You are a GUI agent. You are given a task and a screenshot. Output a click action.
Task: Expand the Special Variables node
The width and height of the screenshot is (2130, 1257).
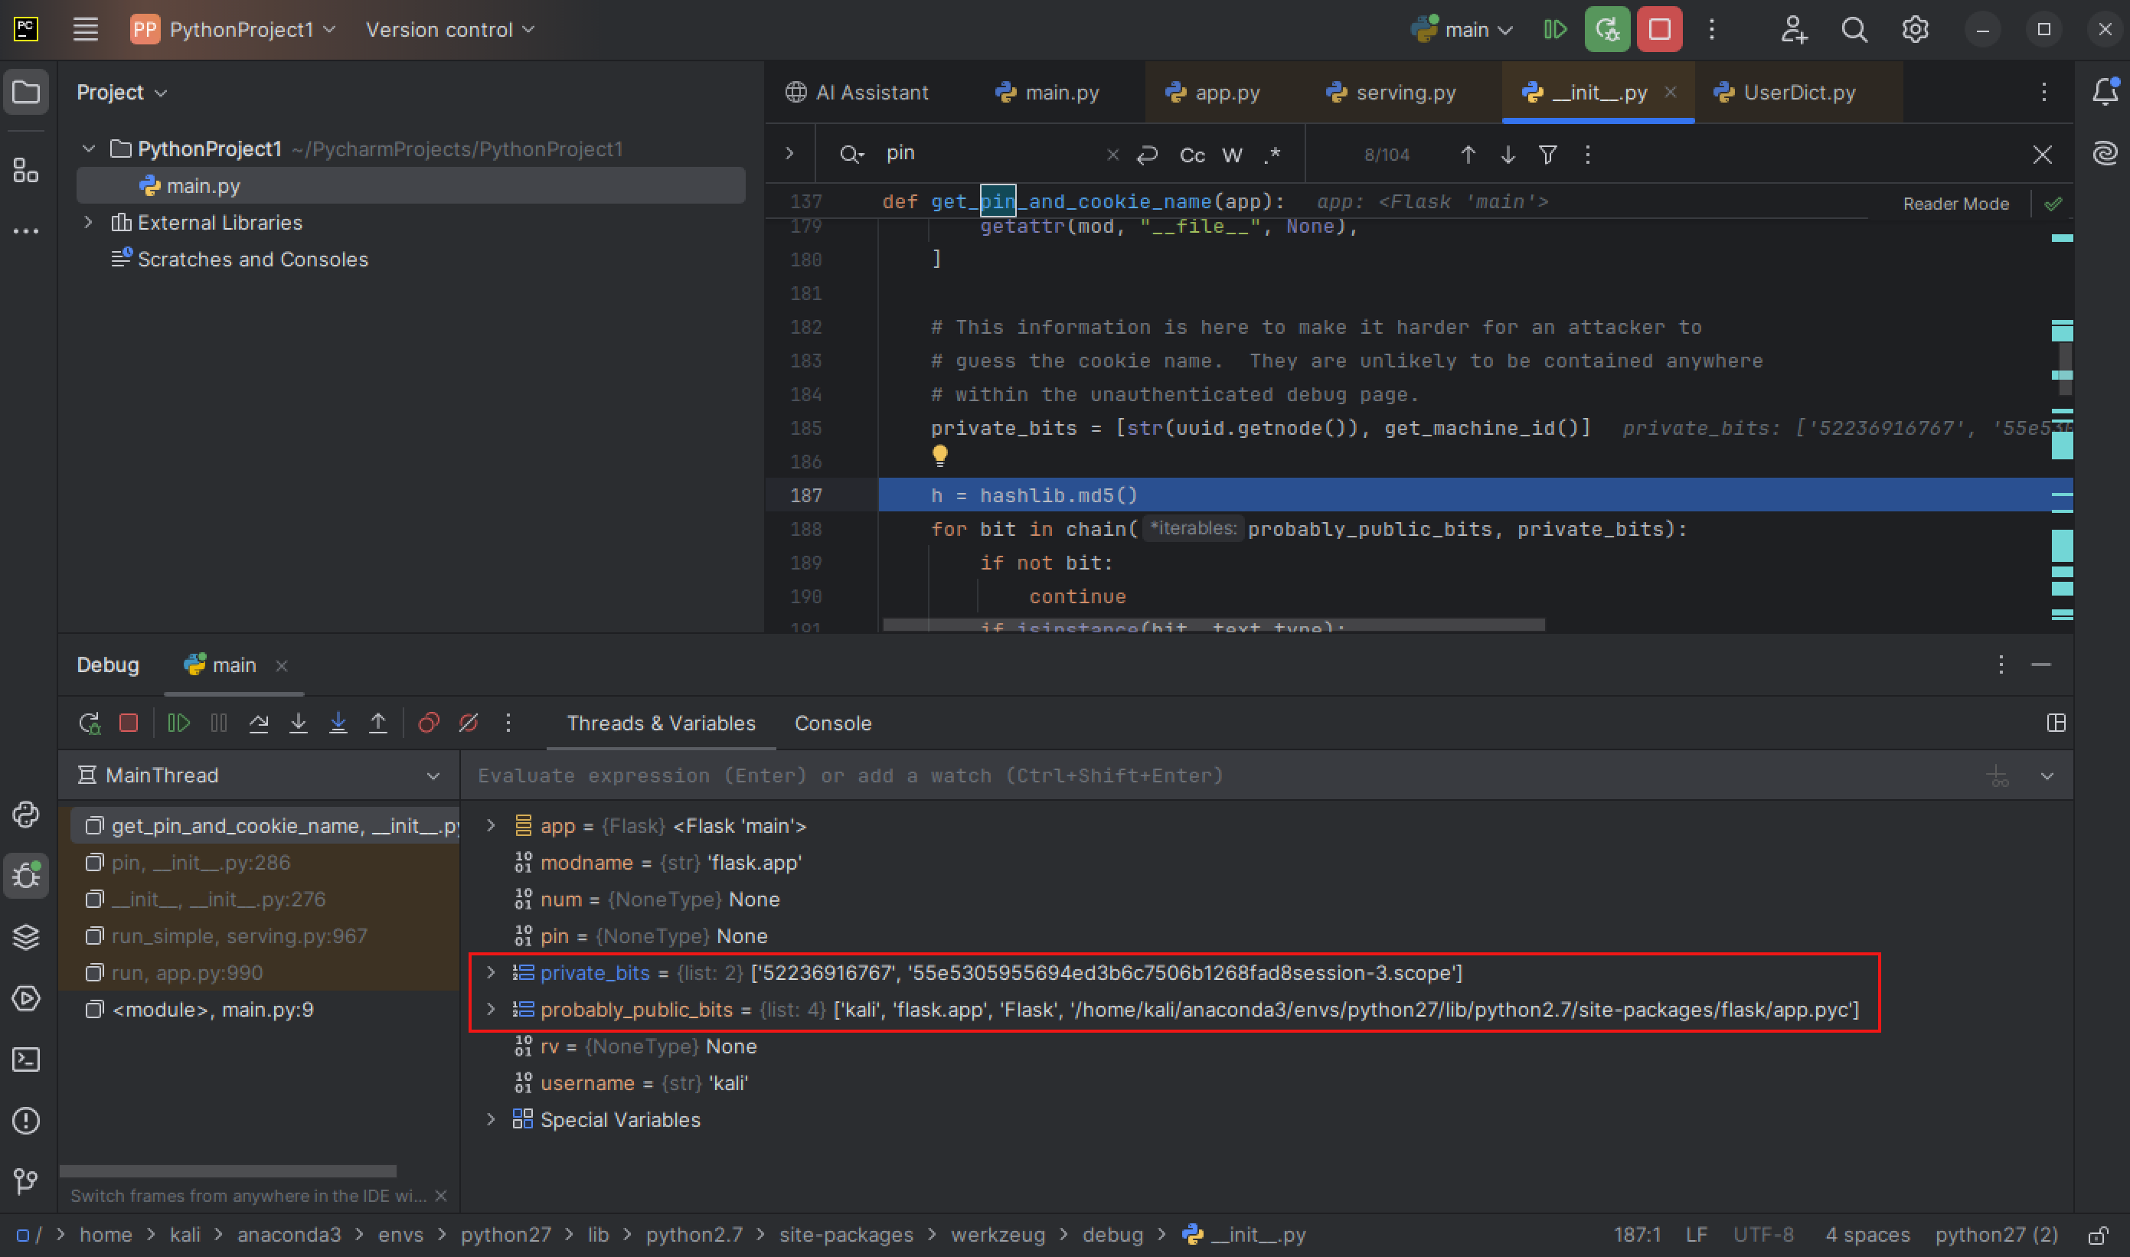492,1119
